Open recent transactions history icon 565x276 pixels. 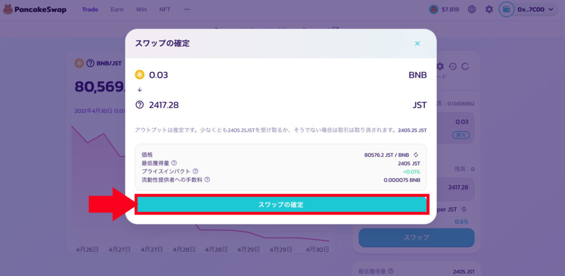[452, 66]
